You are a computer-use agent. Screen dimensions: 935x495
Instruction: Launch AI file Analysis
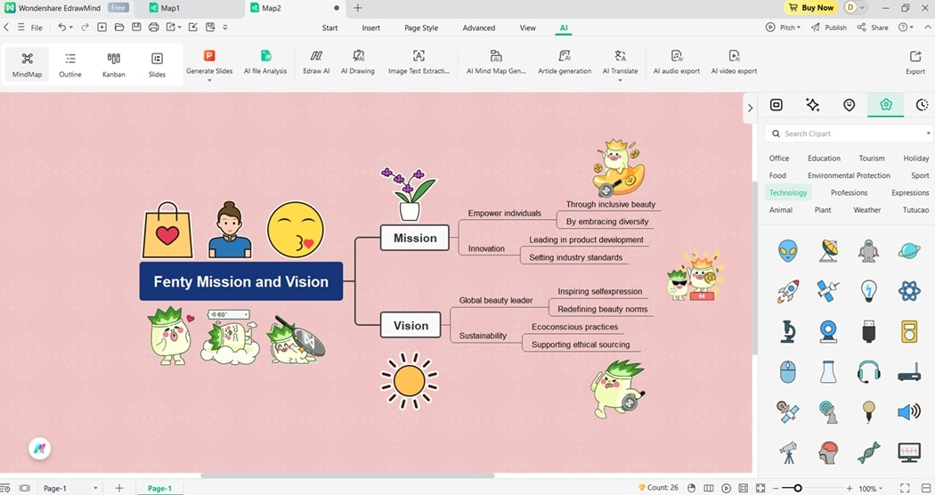[265, 62]
